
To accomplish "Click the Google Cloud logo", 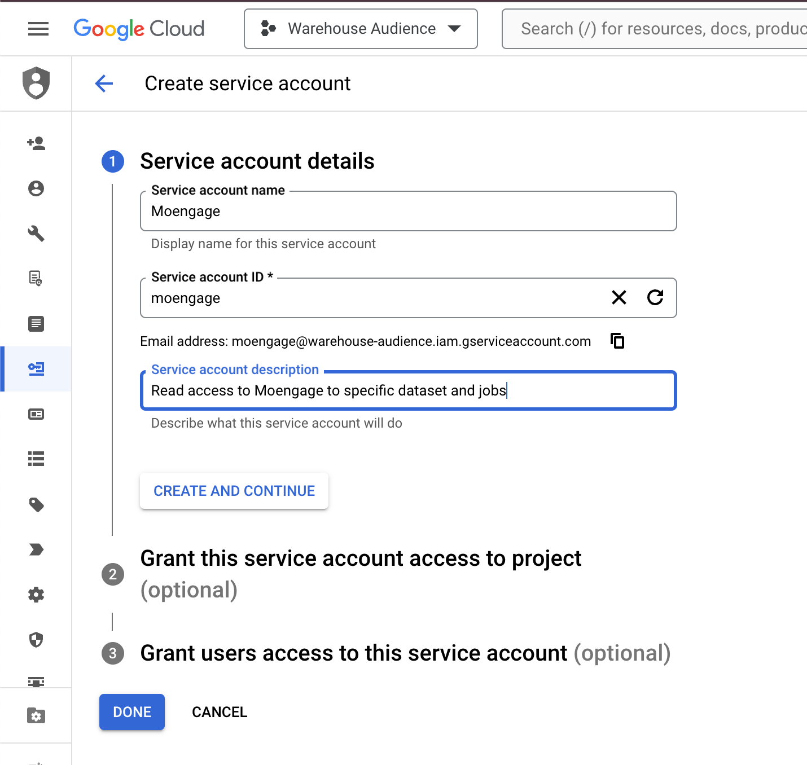I will tap(139, 29).
